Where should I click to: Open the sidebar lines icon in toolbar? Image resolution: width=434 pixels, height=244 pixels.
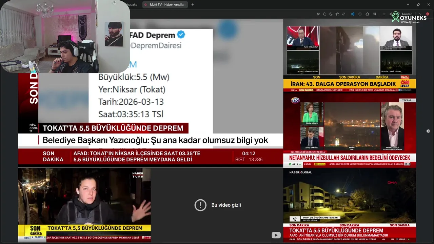tap(384, 14)
